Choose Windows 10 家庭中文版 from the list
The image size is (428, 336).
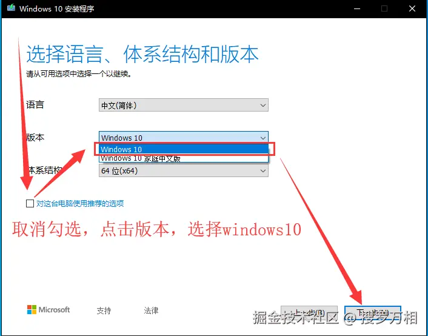184,158
